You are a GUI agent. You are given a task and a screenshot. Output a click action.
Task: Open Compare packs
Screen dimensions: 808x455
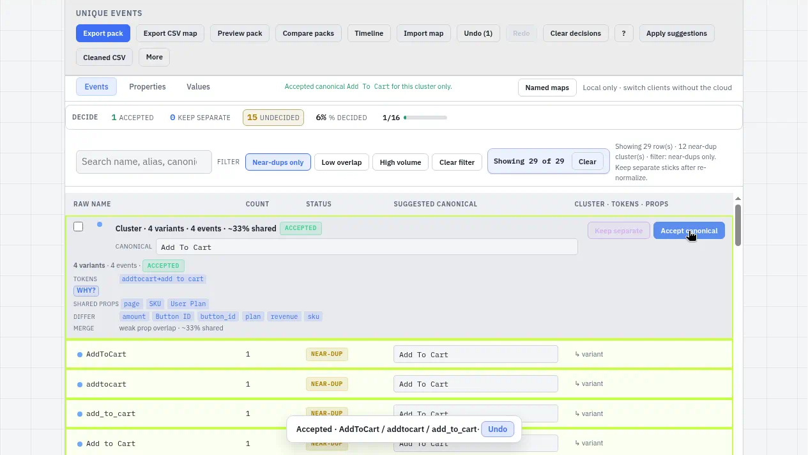(309, 33)
